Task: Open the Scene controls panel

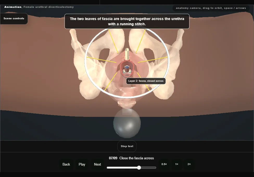Action: [14, 18]
